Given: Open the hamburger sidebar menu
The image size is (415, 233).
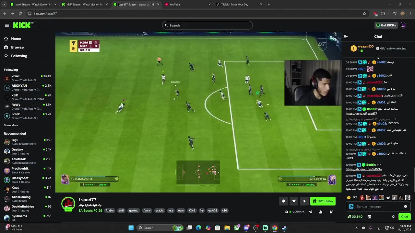Looking at the screenshot, I should (x=7, y=25).
